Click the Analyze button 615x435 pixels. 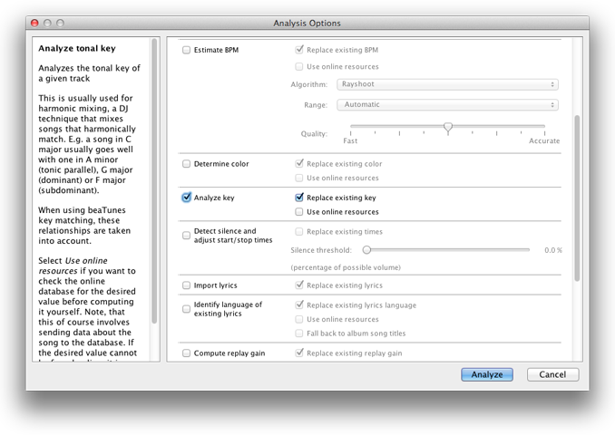487,374
